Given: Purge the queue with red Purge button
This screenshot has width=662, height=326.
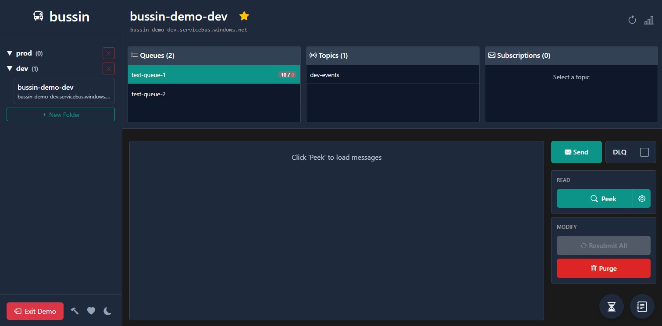Looking at the screenshot, I should pos(603,268).
